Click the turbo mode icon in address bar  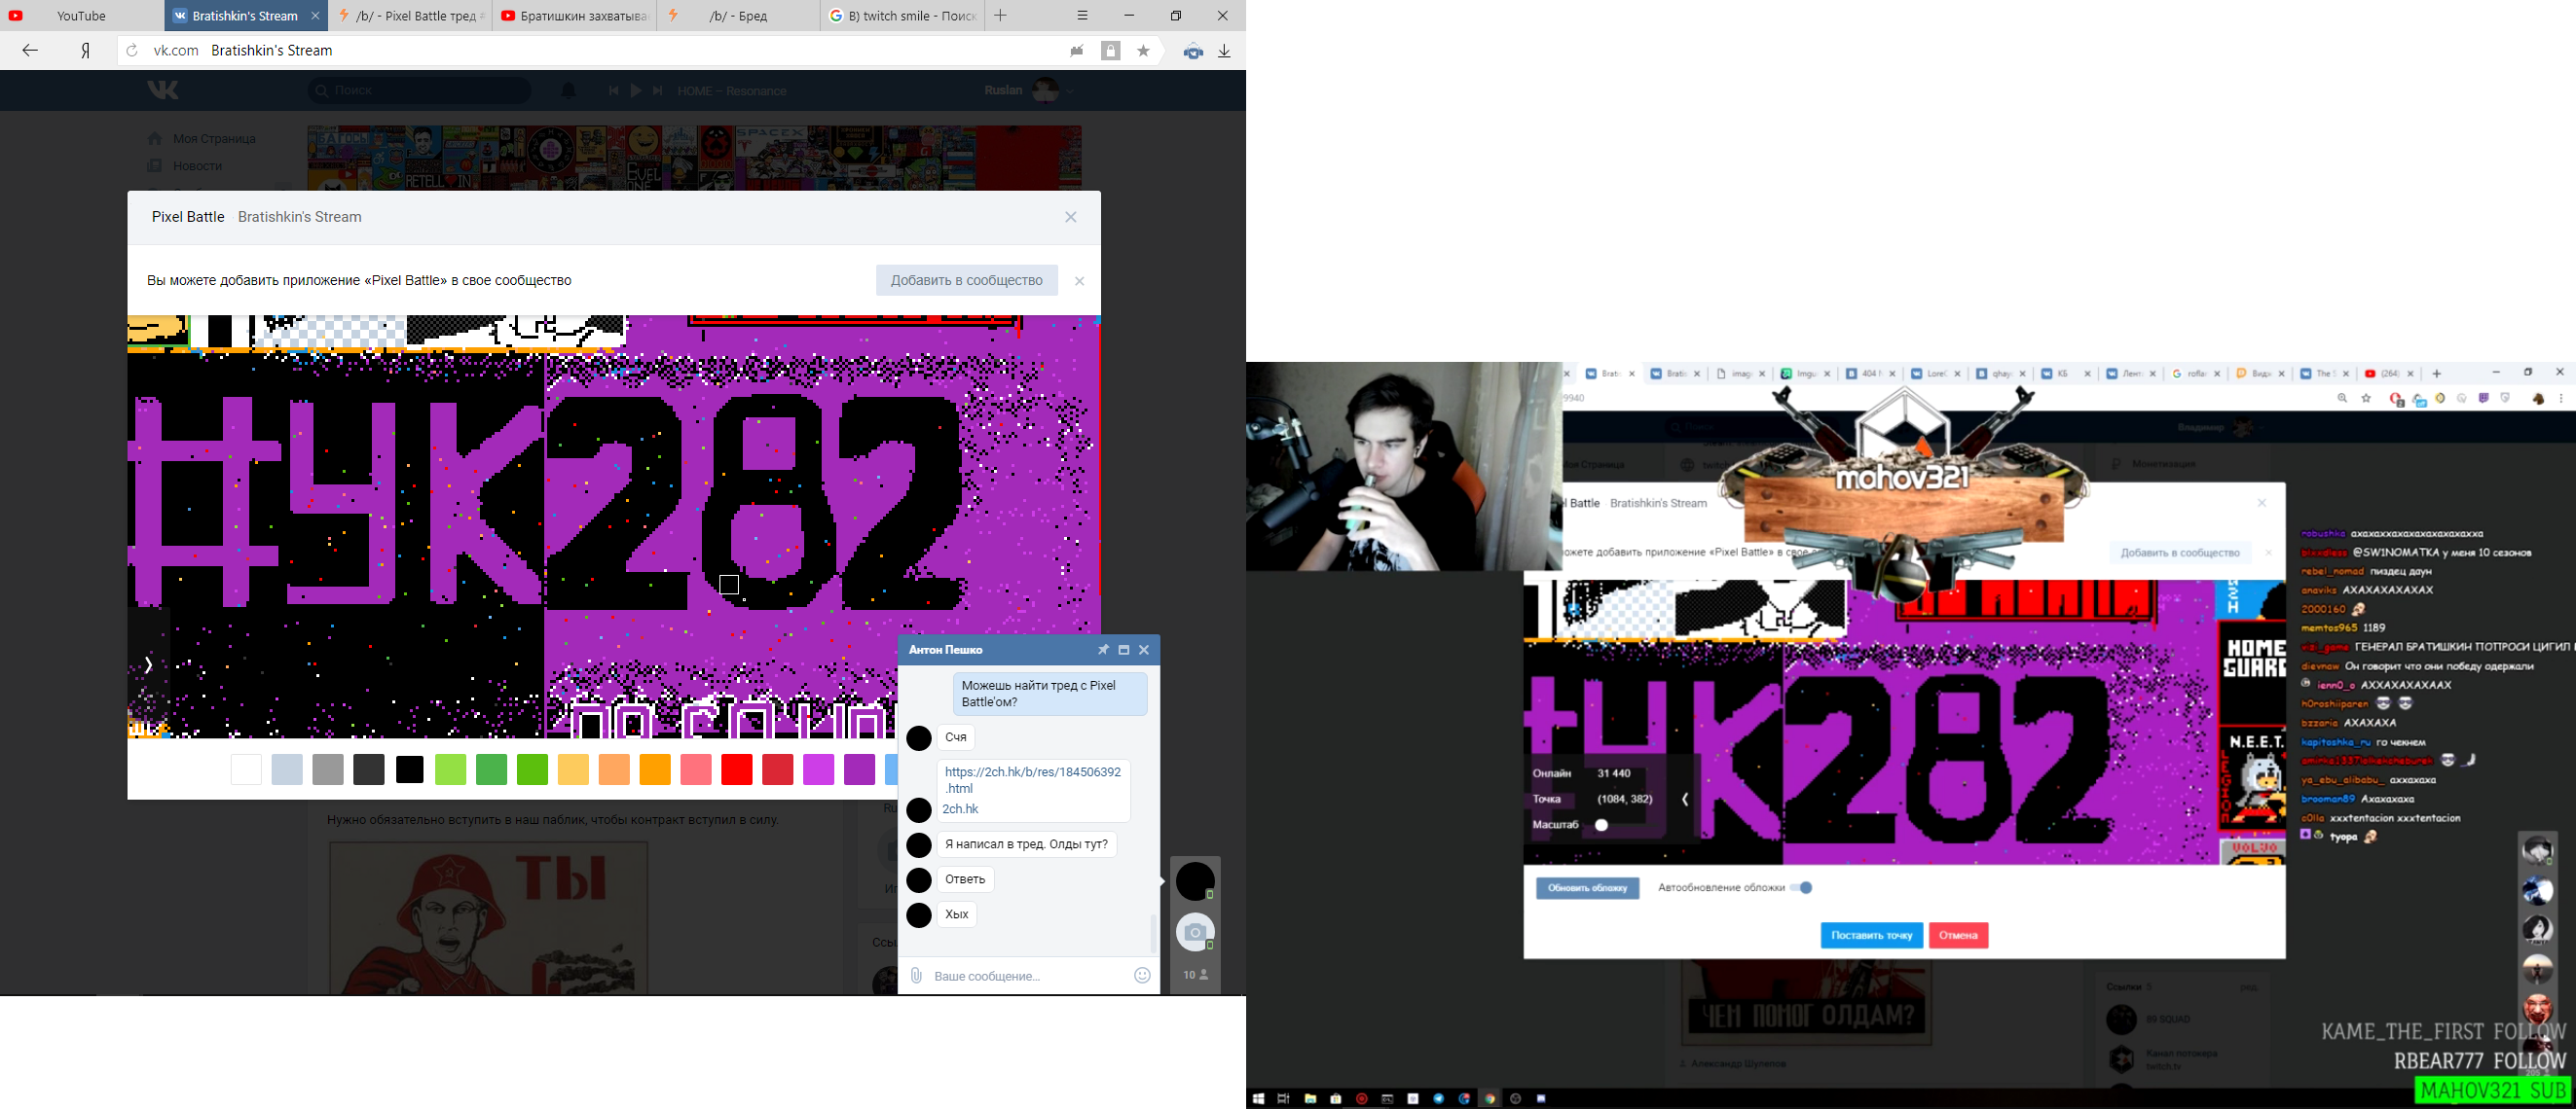(1077, 50)
